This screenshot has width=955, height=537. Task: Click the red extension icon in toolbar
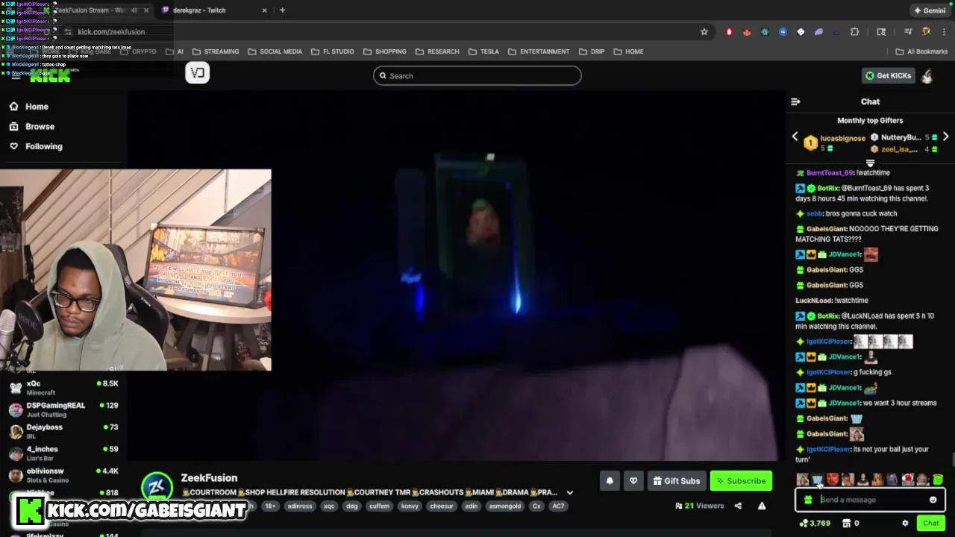pyautogui.click(x=729, y=32)
